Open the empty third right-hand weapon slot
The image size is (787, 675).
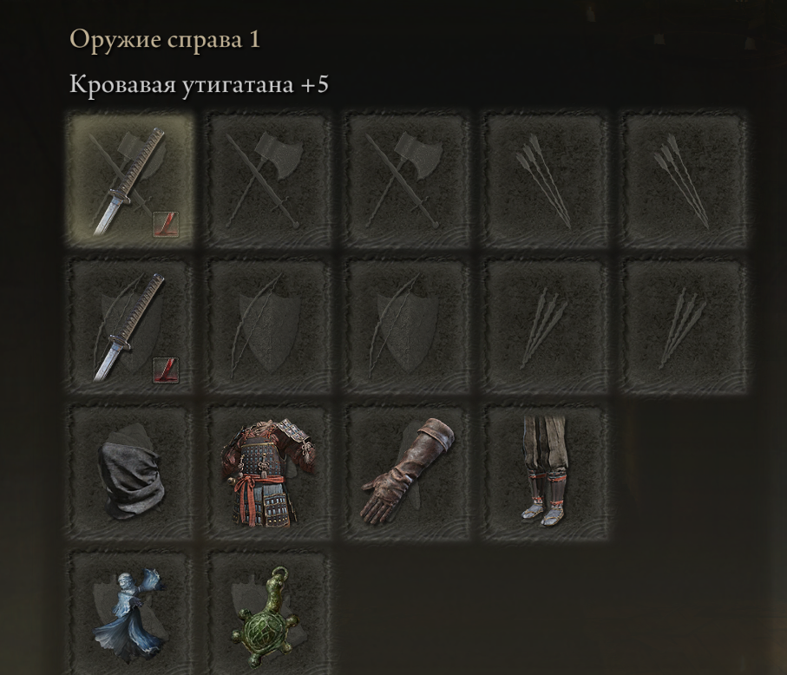407,180
